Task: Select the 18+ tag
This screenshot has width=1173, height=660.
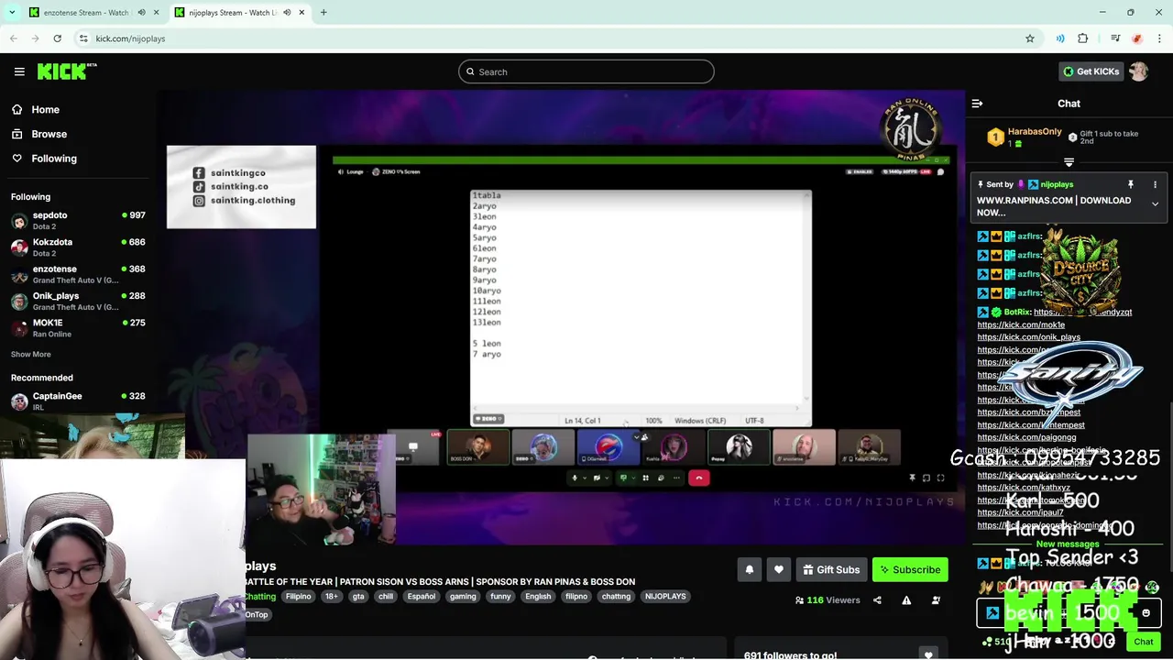Action: 331,596
